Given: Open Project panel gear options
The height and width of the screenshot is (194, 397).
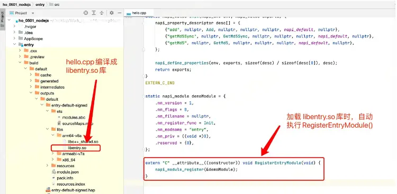Looking at the screenshot, I should click(112, 13).
